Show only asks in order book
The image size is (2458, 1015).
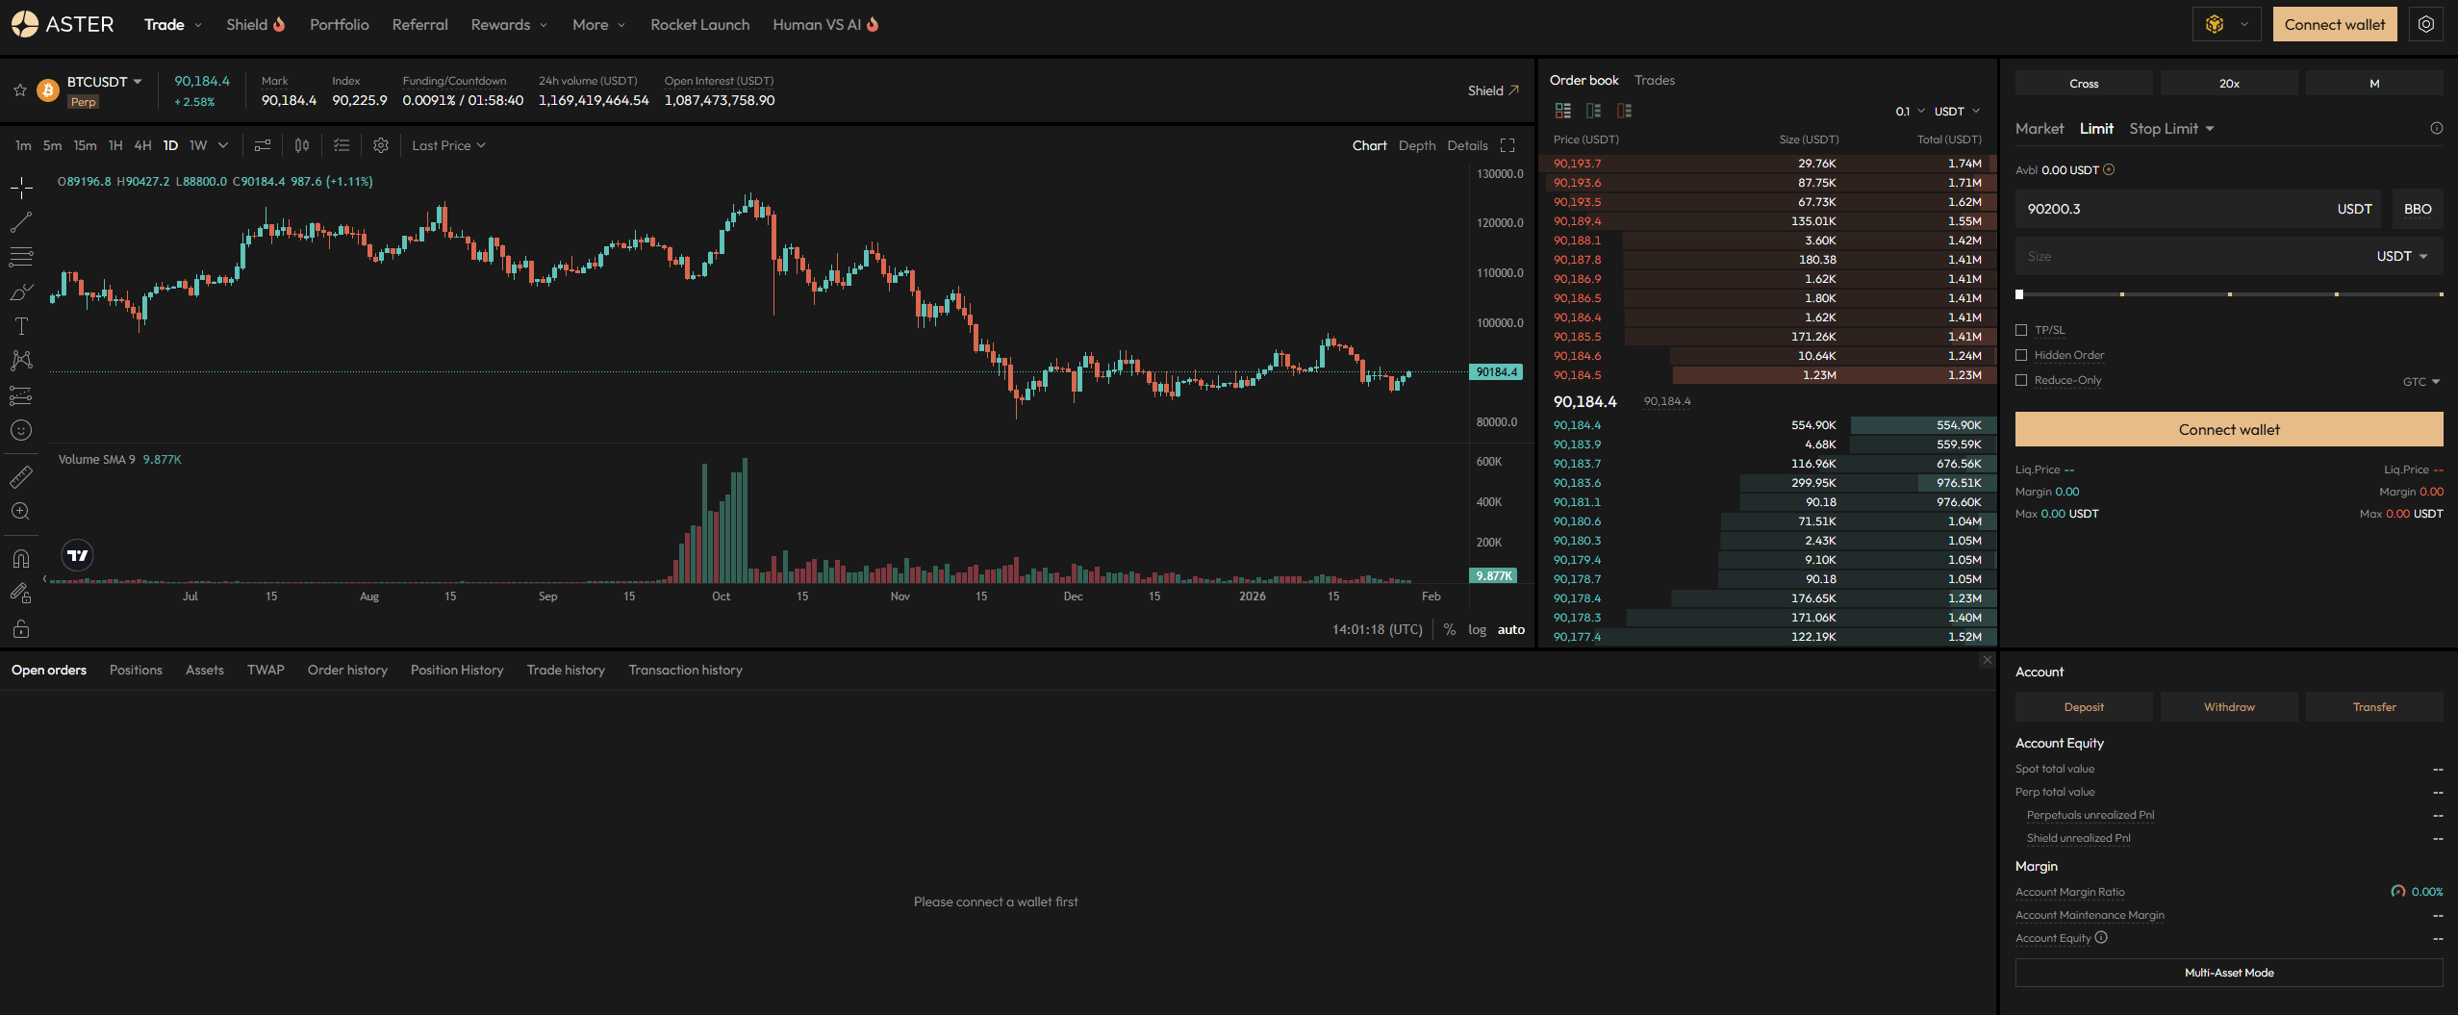(x=1624, y=111)
